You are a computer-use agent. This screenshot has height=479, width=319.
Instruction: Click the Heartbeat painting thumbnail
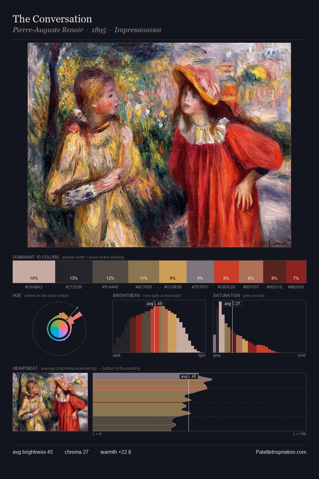coord(50,402)
